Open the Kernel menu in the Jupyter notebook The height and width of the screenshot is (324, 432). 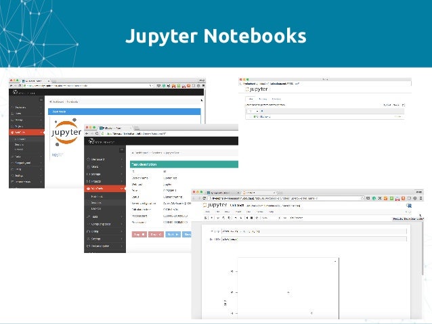259,212
